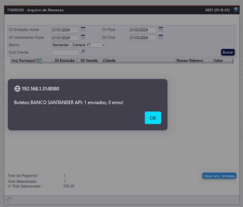Image resolution: width=243 pixels, height=207 pixels.
Task: Click the Cliente column header
Action: click(x=109, y=61)
